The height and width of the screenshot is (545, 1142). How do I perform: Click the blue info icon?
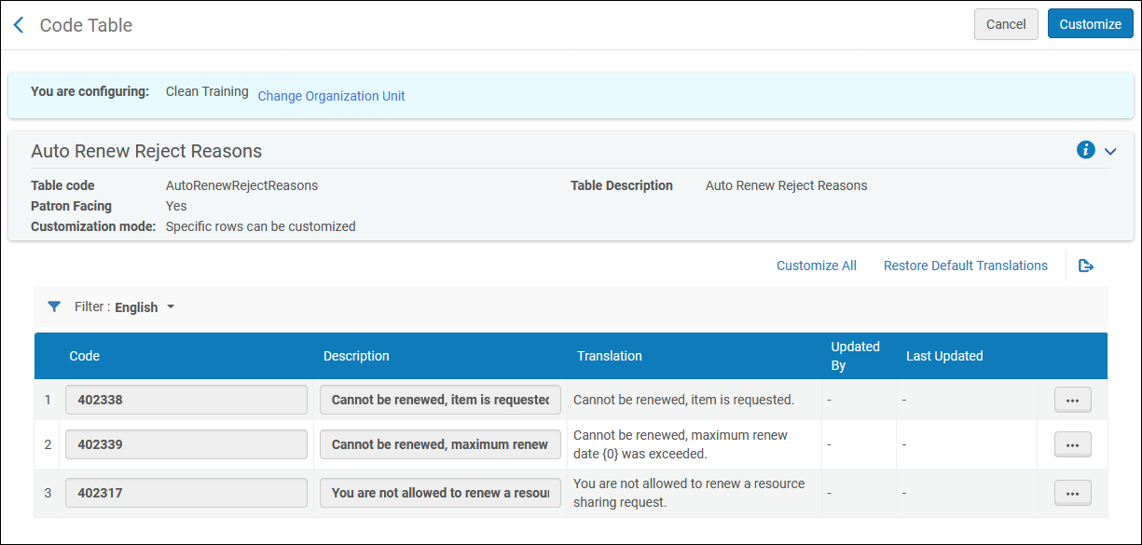[1085, 150]
